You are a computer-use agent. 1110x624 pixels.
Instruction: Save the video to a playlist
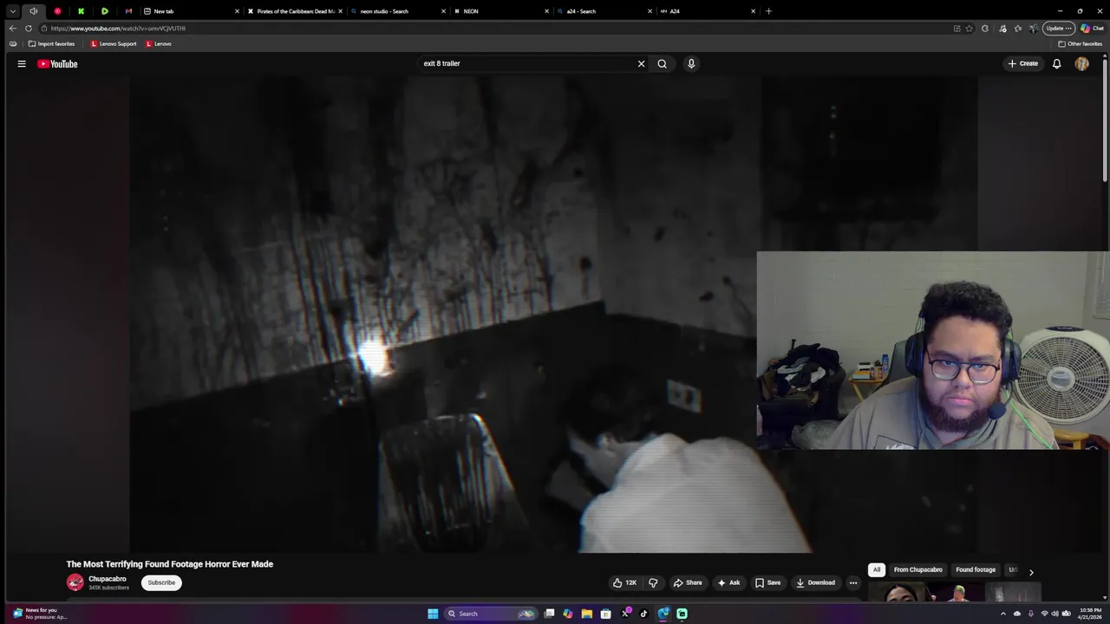(x=767, y=582)
